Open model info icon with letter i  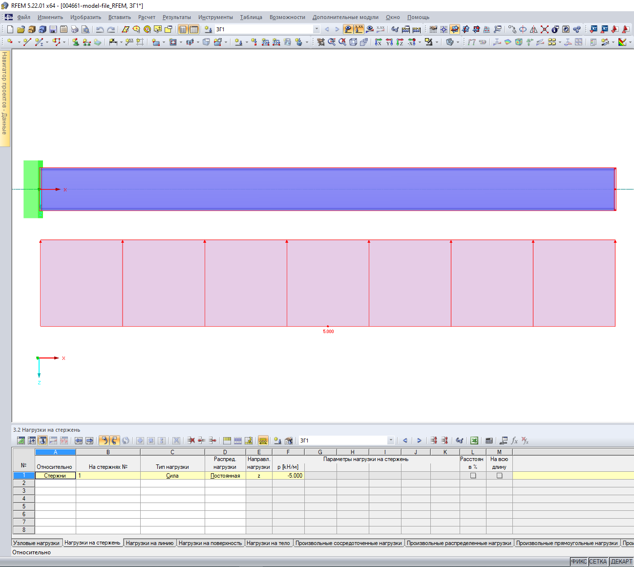coord(555,29)
